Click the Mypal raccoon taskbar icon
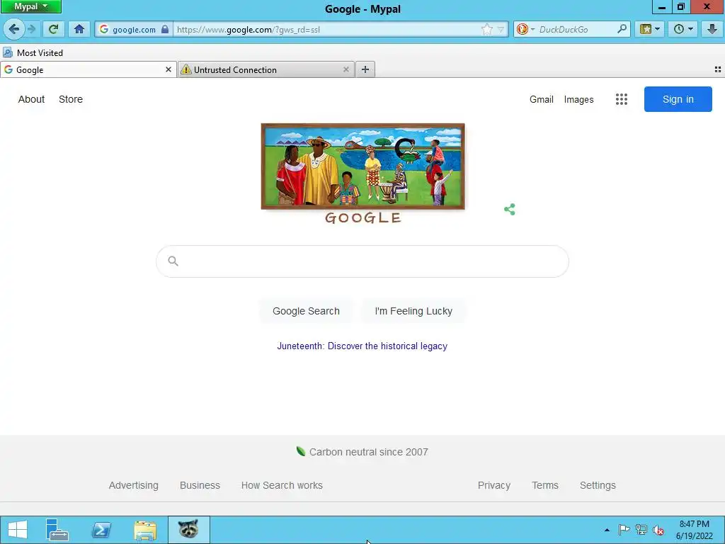The image size is (725, 544). coord(188,530)
